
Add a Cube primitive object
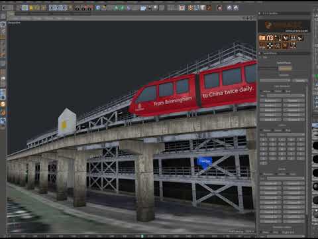pyautogui.click(x=98, y=8)
